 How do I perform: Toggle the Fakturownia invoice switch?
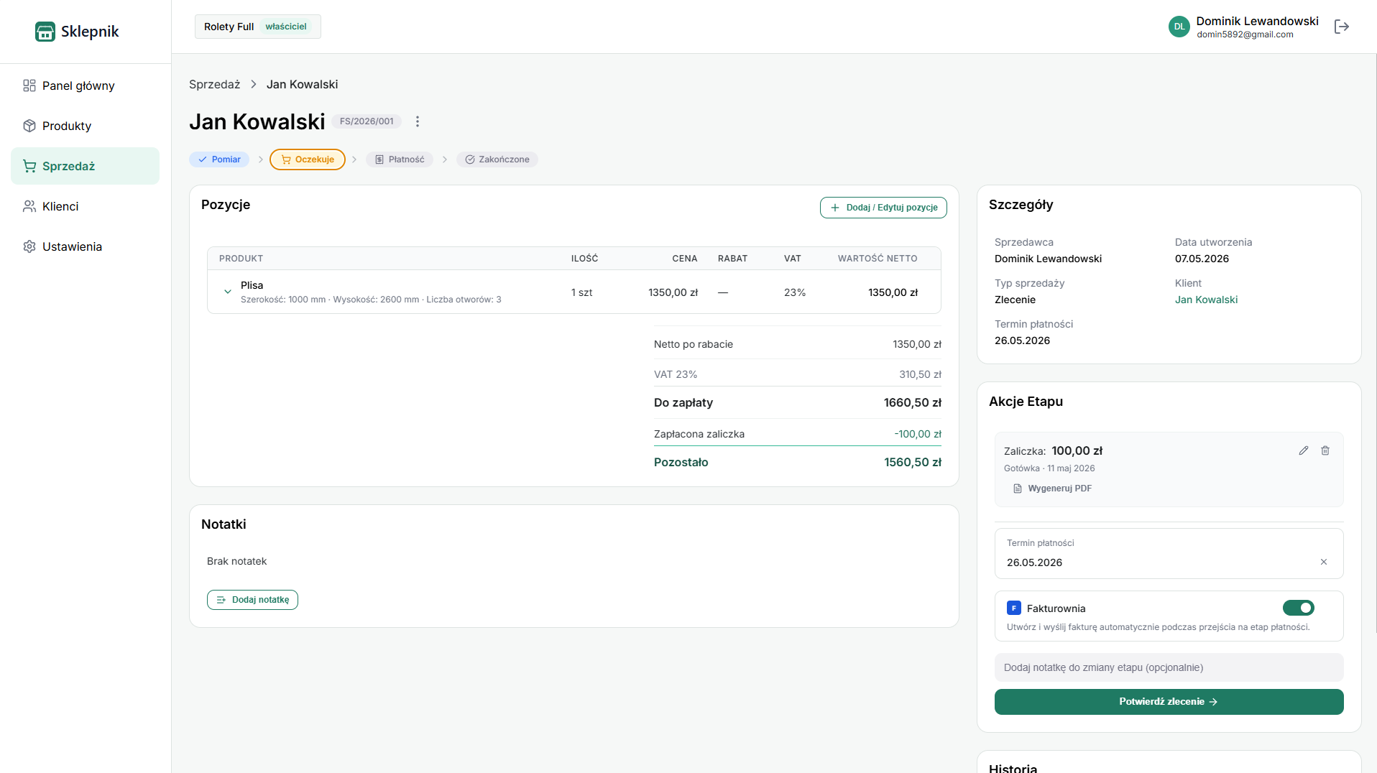click(x=1299, y=608)
